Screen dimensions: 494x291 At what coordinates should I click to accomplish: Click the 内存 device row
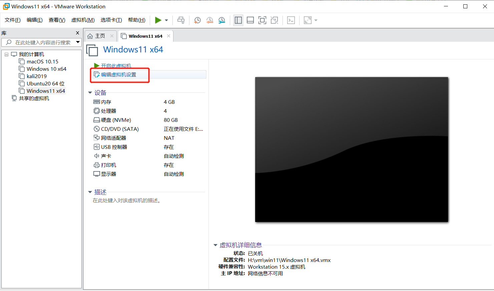(x=148, y=102)
